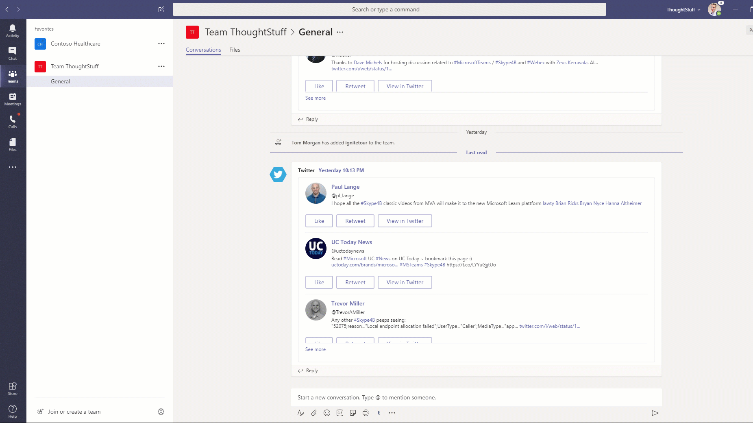Open the Calls phone icon
753x423 pixels.
[13, 122]
